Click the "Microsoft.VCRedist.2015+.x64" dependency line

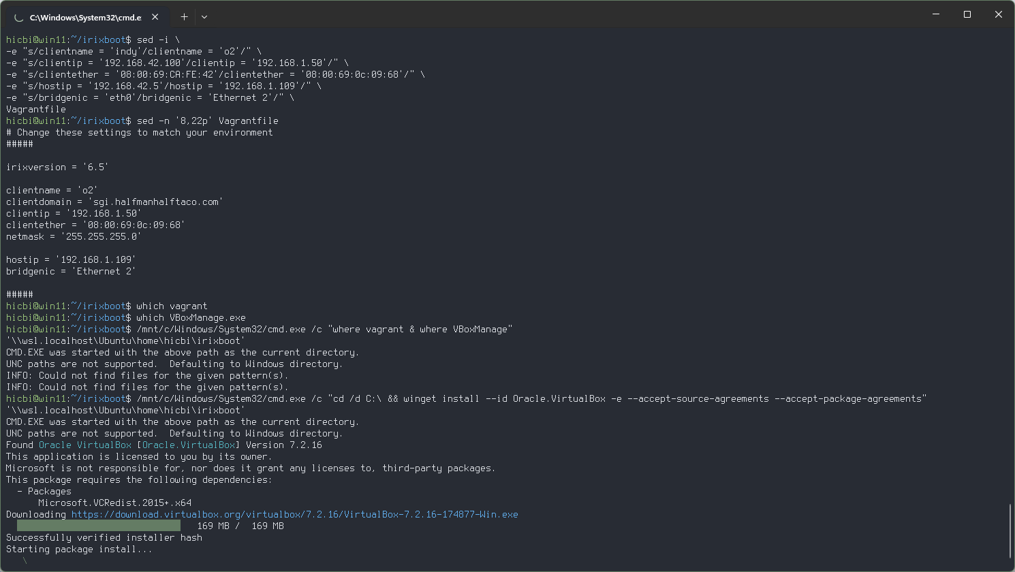pos(115,503)
